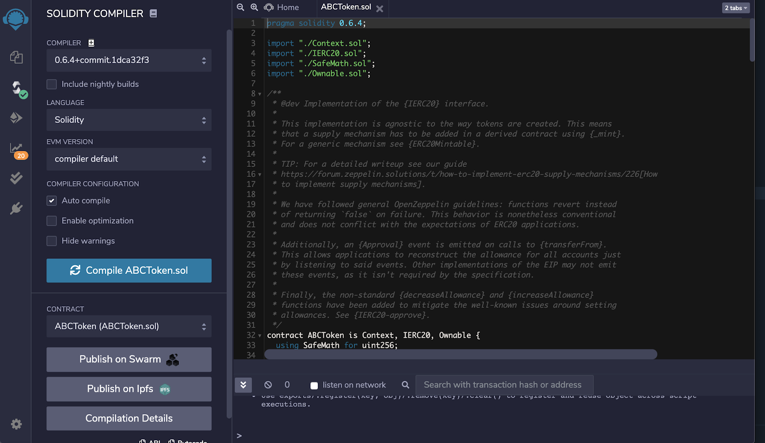Click the zoom out magnifier icon

click(240, 7)
